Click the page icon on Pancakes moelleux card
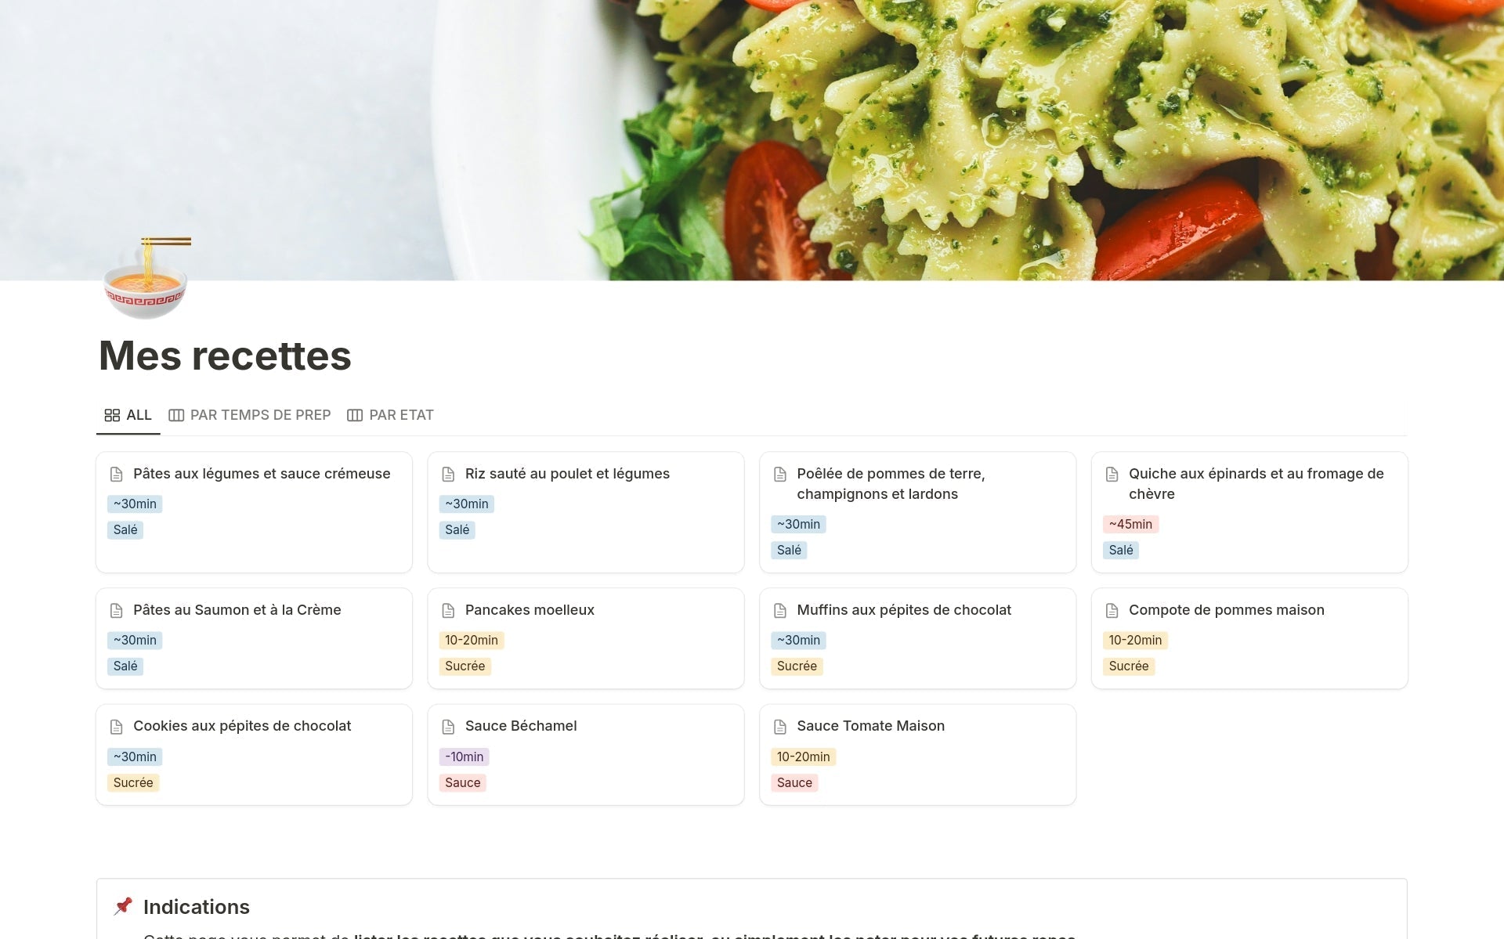This screenshot has height=939, width=1504. point(448,611)
